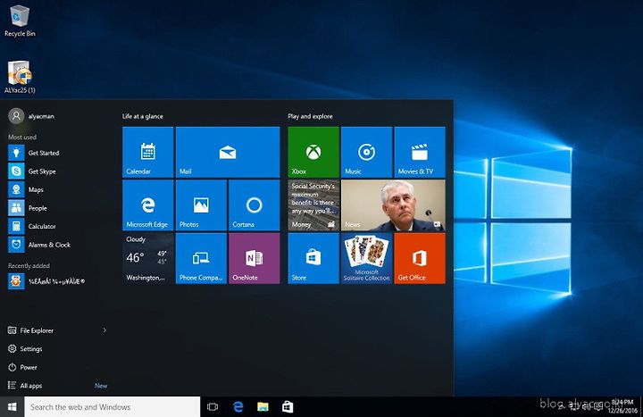Open the Store tile
This screenshot has width=643, height=417.
click(313, 258)
